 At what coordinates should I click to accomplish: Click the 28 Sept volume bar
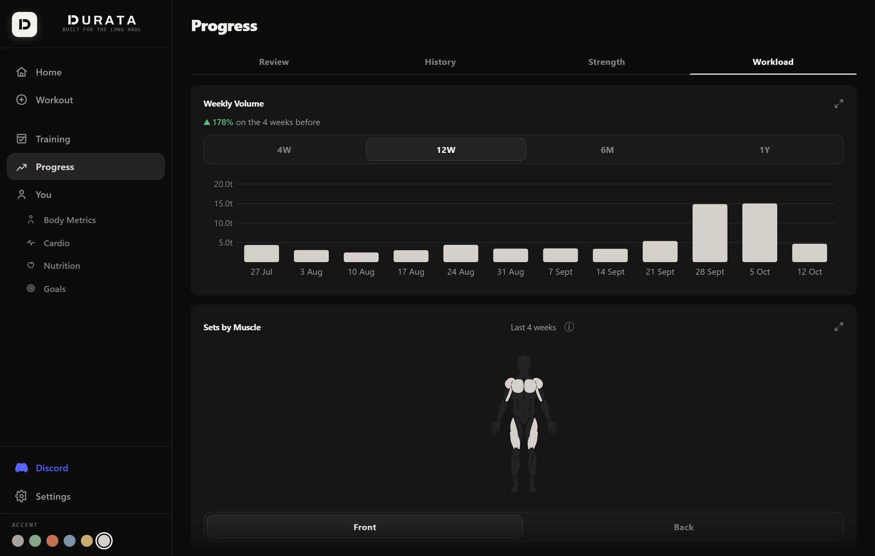pos(710,233)
